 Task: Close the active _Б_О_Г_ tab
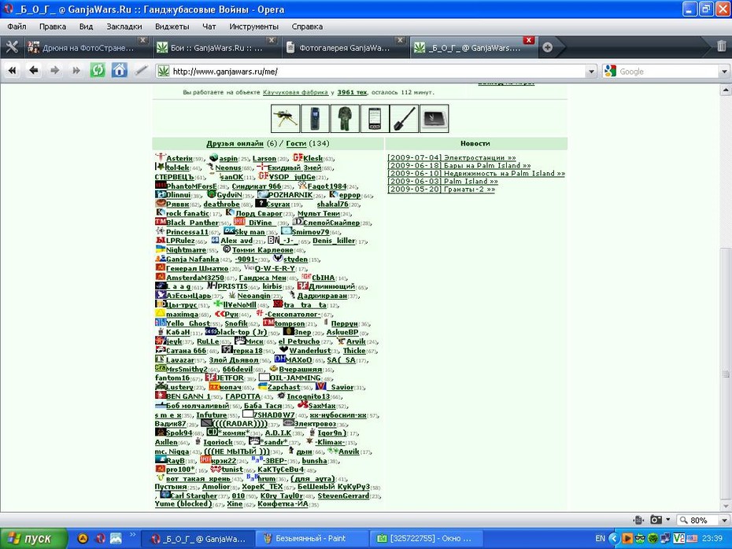(x=528, y=40)
